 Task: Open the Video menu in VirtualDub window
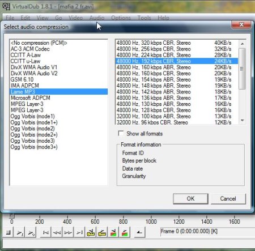(75, 18)
